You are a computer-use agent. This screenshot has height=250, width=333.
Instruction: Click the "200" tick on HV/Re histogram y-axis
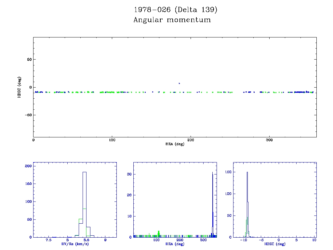coord(29,166)
